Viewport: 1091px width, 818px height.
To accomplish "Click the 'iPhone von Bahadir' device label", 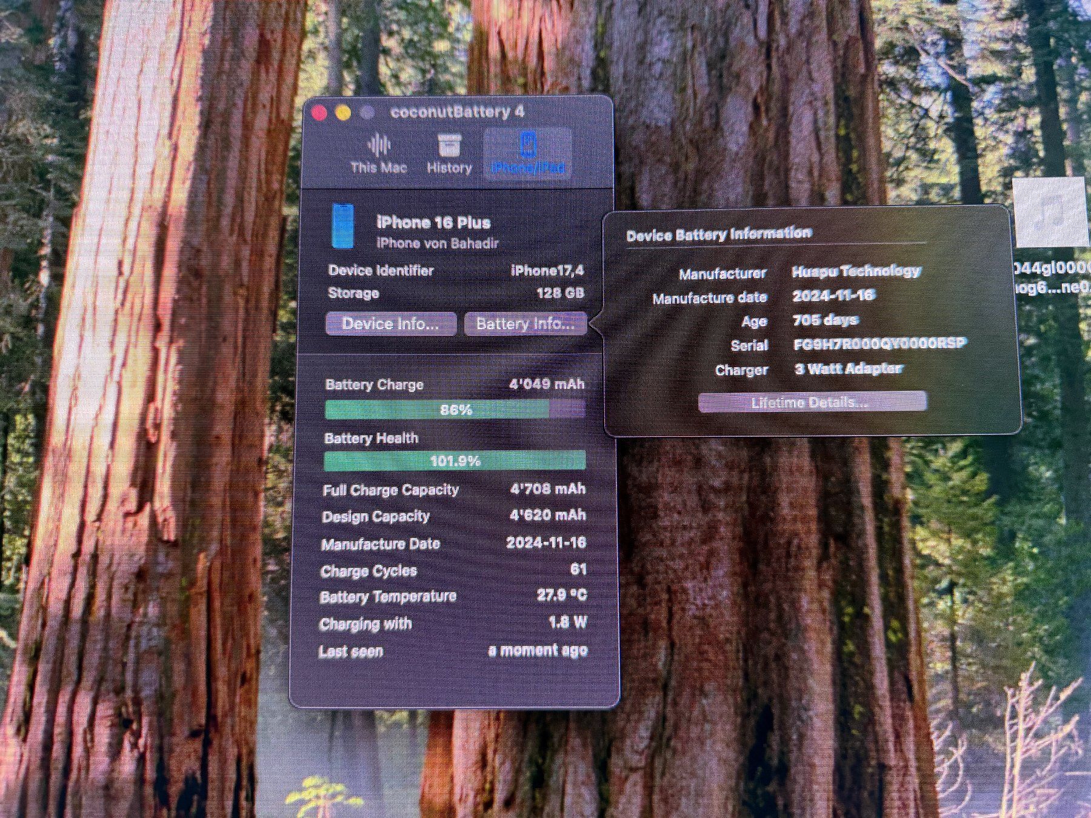I will [438, 244].
